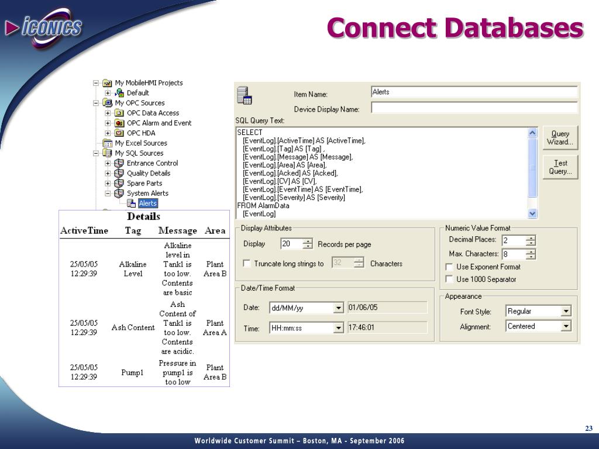The image size is (599, 449).
Task: Select the My Excel Sources label
Action: (x=141, y=143)
